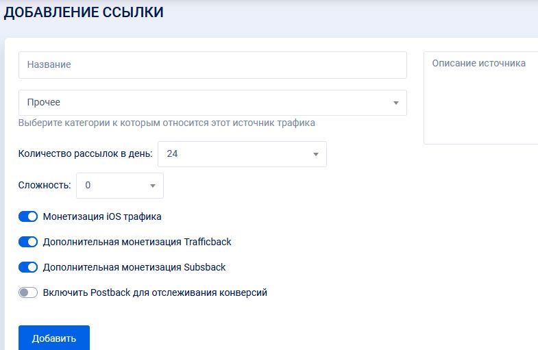Click the Монетизация iOS трафика label text
Screen dimensions: 538x350
pyautogui.click(x=102, y=217)
